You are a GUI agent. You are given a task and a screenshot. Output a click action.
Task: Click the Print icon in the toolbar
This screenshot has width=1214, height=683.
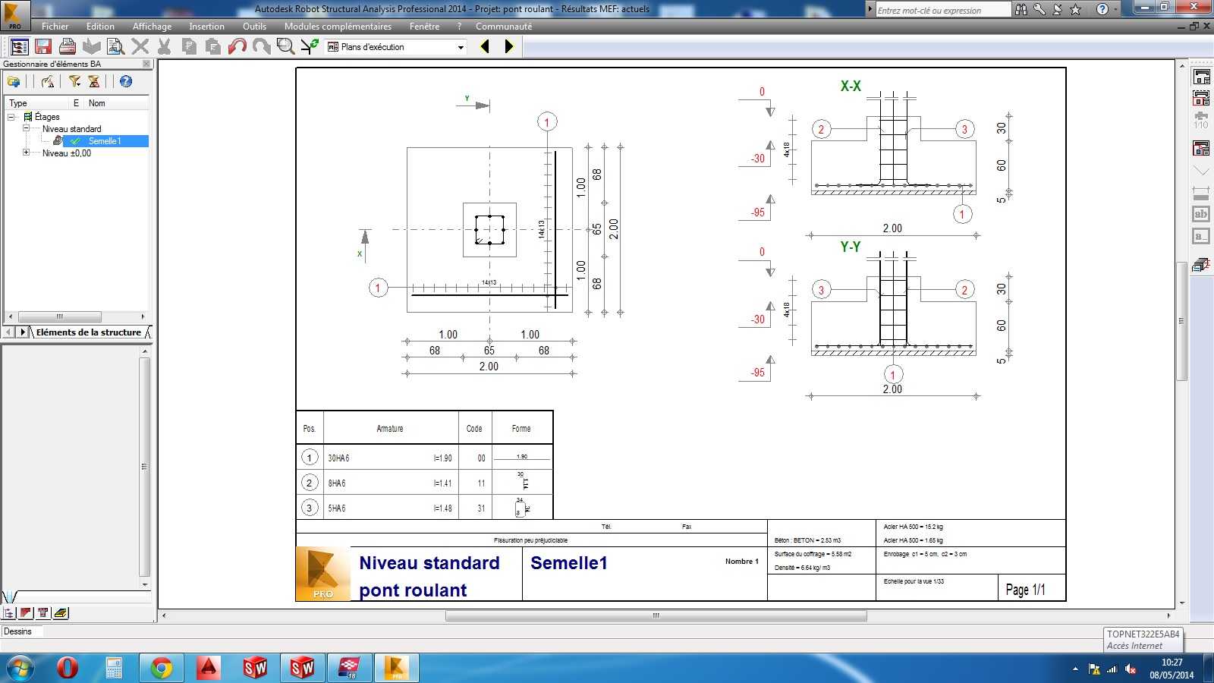68,47
